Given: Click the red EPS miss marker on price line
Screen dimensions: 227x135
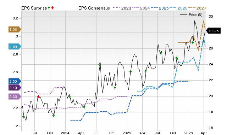Looking at the screenshot, I should (x=38, y=96).
